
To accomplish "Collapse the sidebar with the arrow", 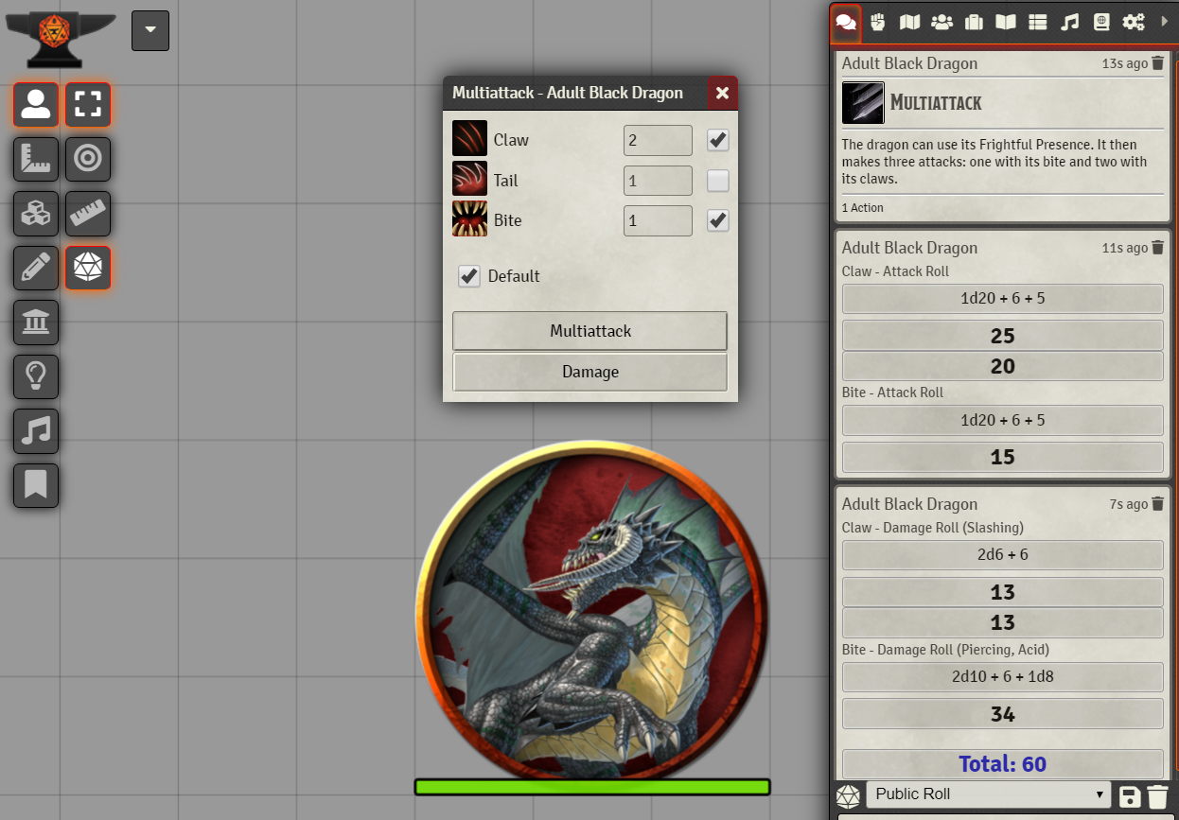I will coord(1165,21).
